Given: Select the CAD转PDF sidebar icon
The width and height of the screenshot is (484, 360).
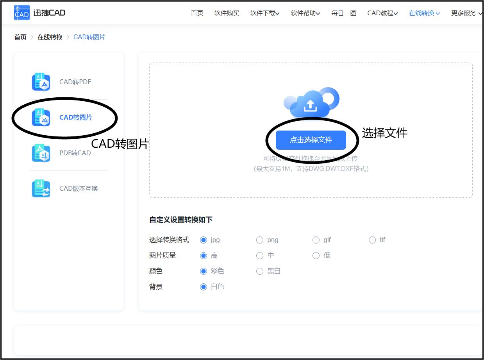Looking at the screenshot, I should coord(41,82).
